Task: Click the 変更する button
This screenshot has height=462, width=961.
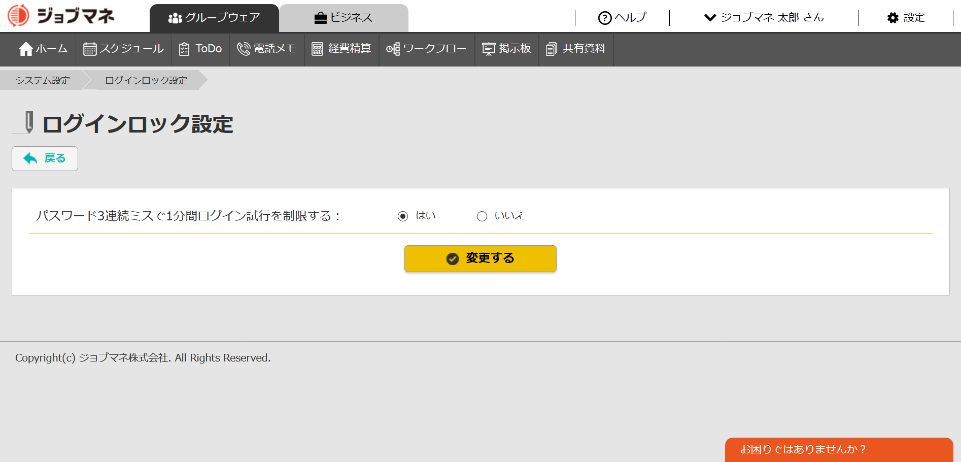Action: tap(480, 259)
